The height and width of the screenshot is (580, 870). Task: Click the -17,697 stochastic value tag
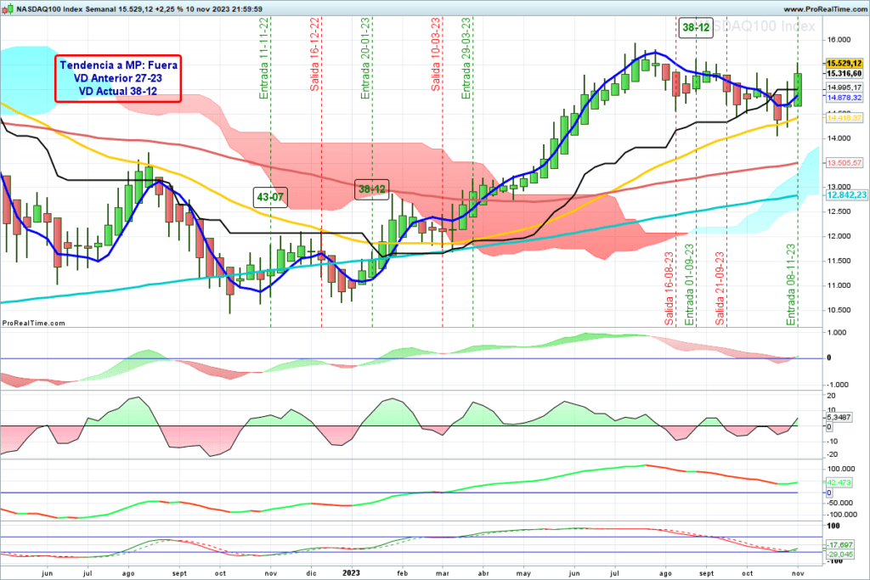(840, 546)
